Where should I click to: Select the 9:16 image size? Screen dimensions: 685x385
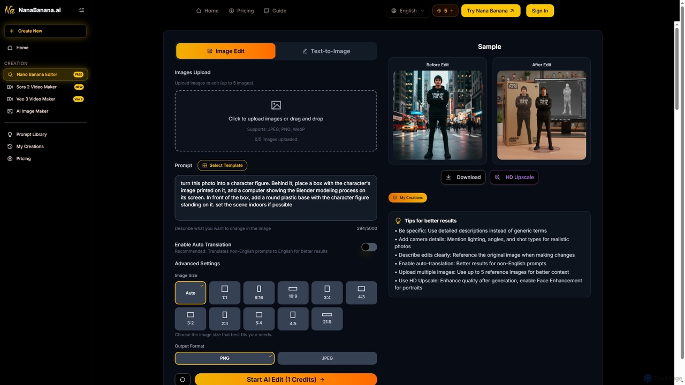coord(259,293)
